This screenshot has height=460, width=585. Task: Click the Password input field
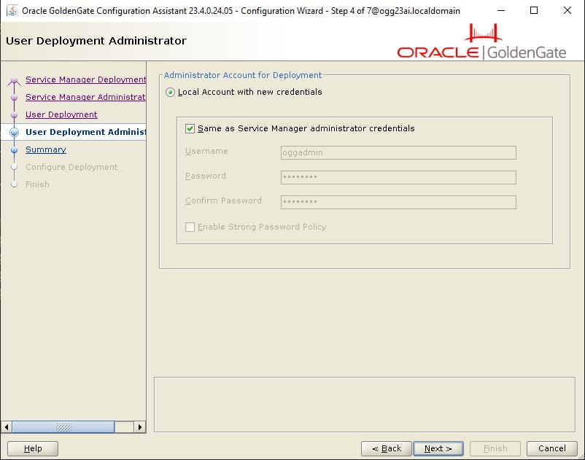pyautogui.click(x=398, y=177)
